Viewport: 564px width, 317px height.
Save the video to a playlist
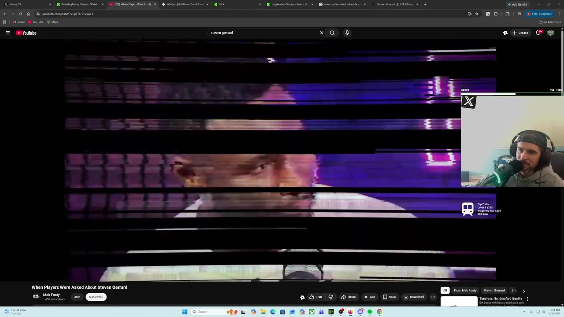point(389,297)
